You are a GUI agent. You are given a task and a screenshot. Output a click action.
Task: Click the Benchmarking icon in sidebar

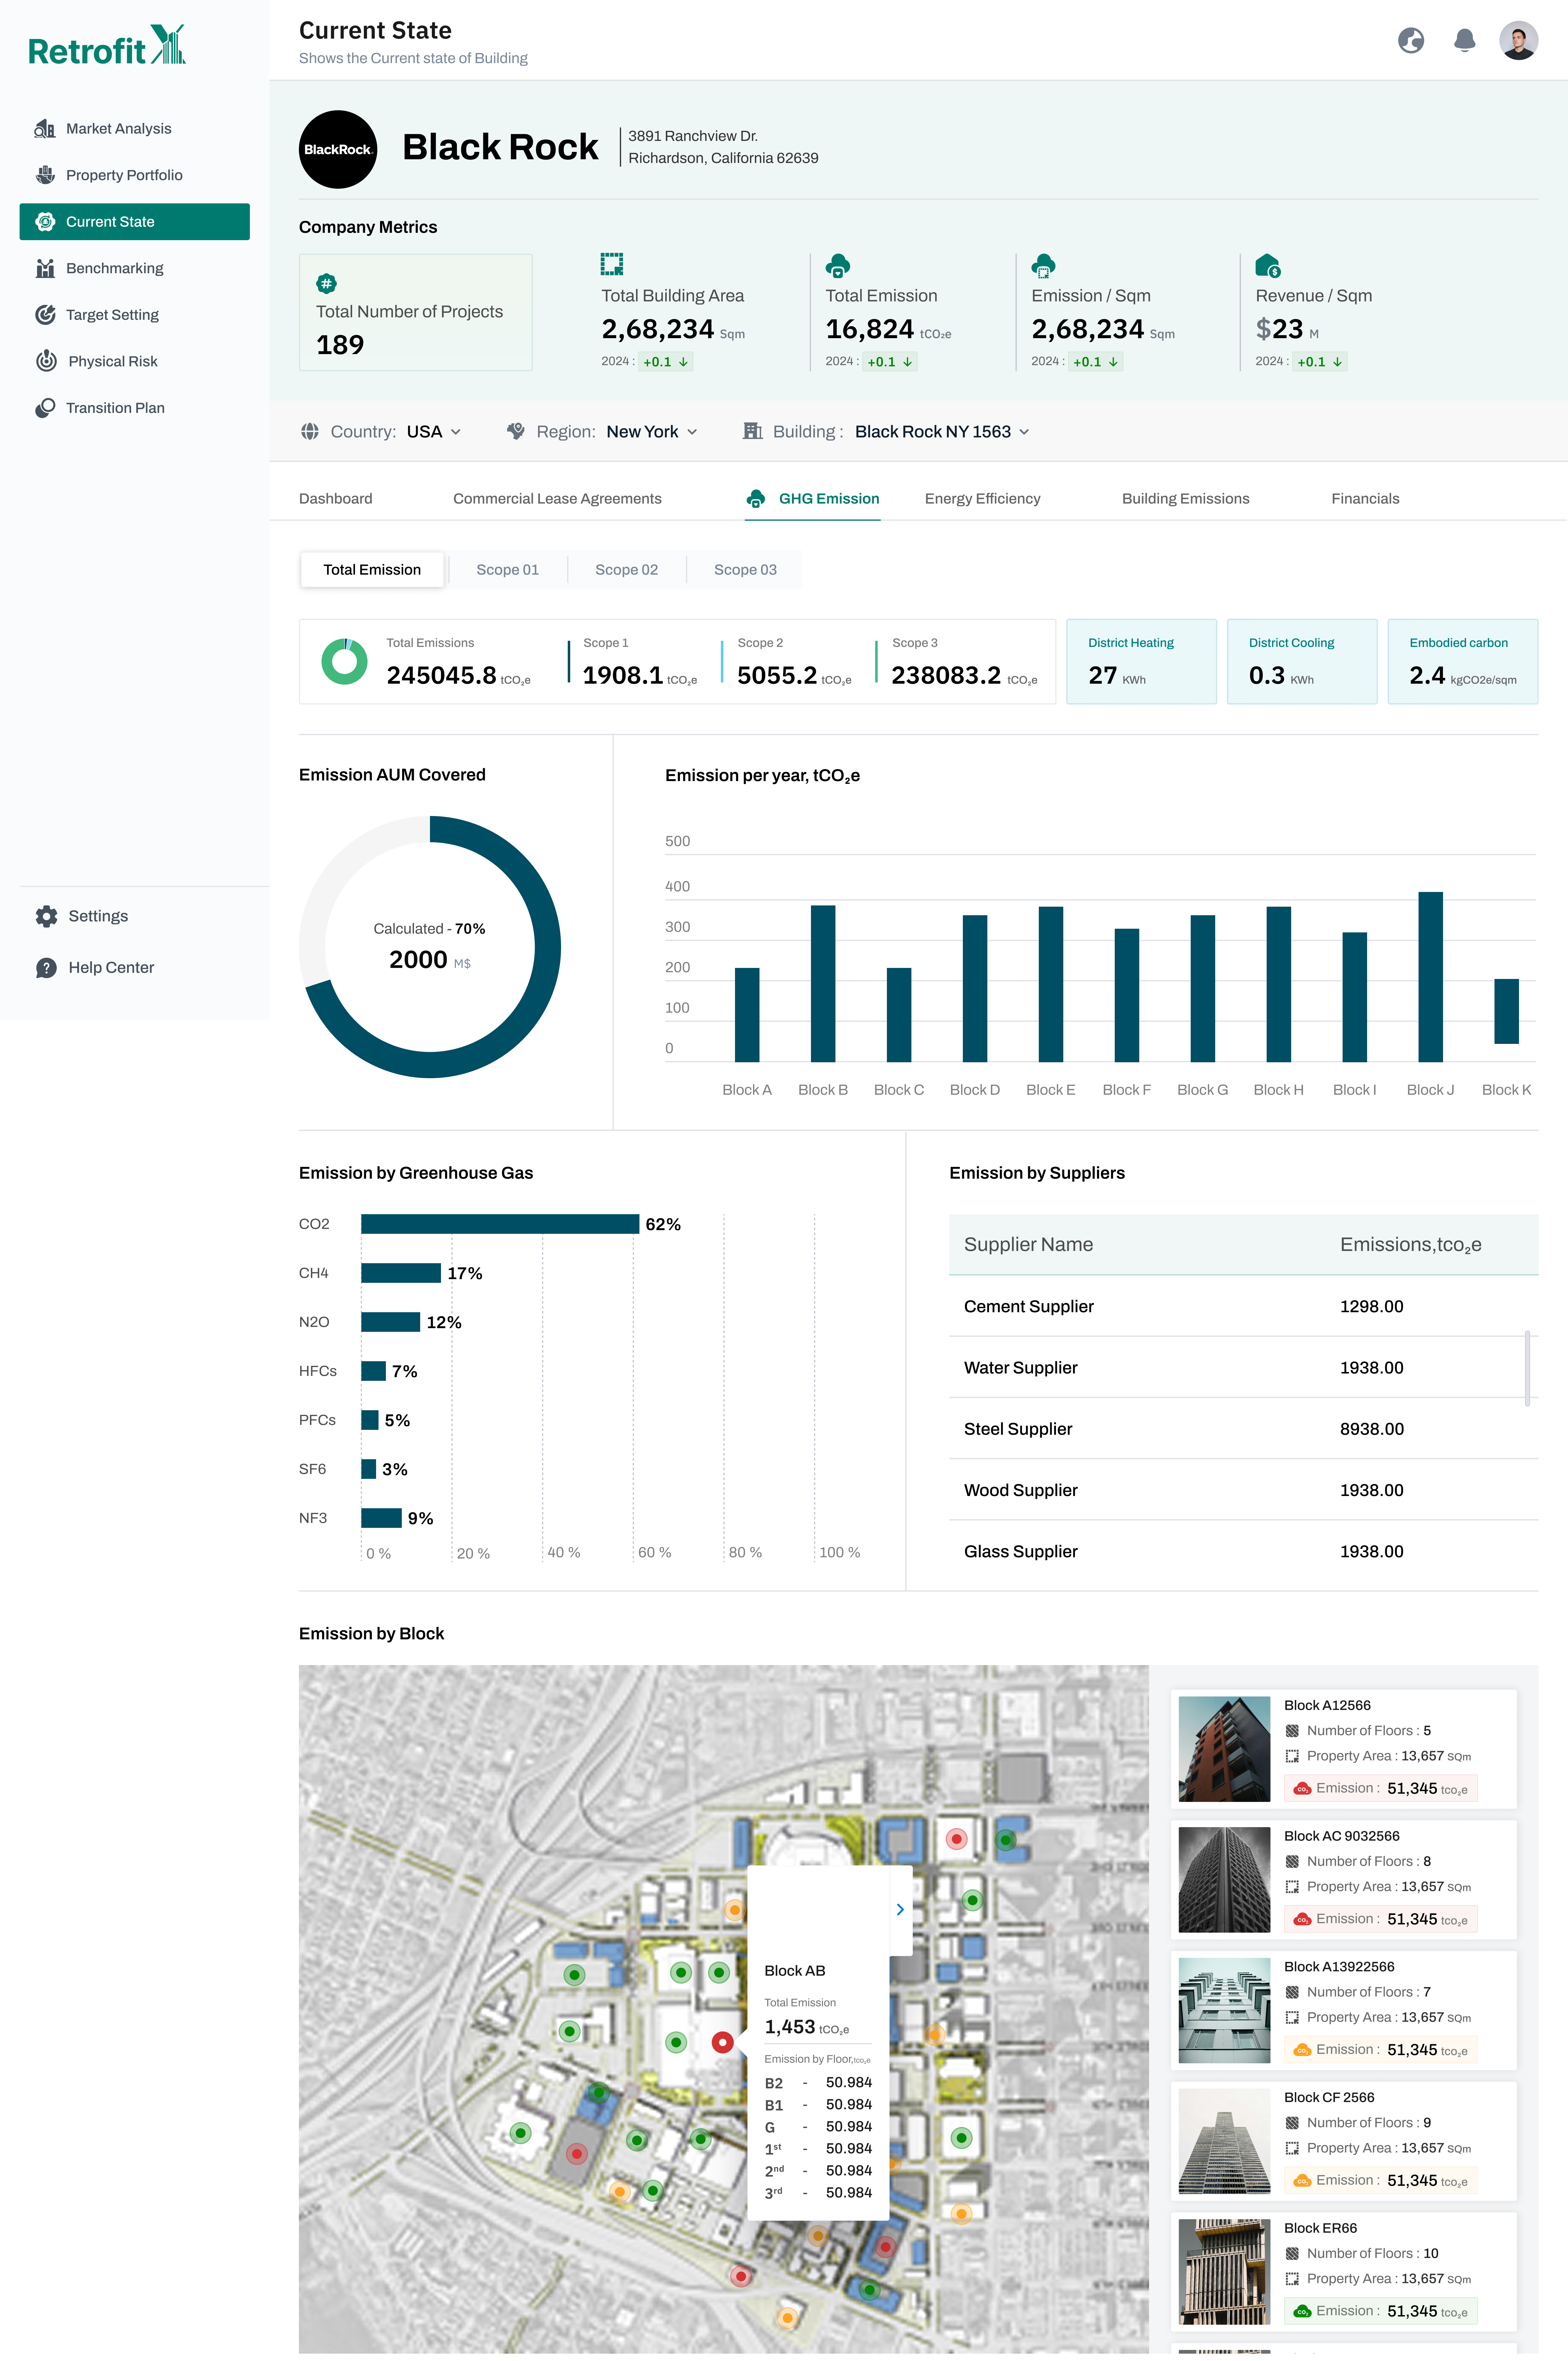pos(45,268)
